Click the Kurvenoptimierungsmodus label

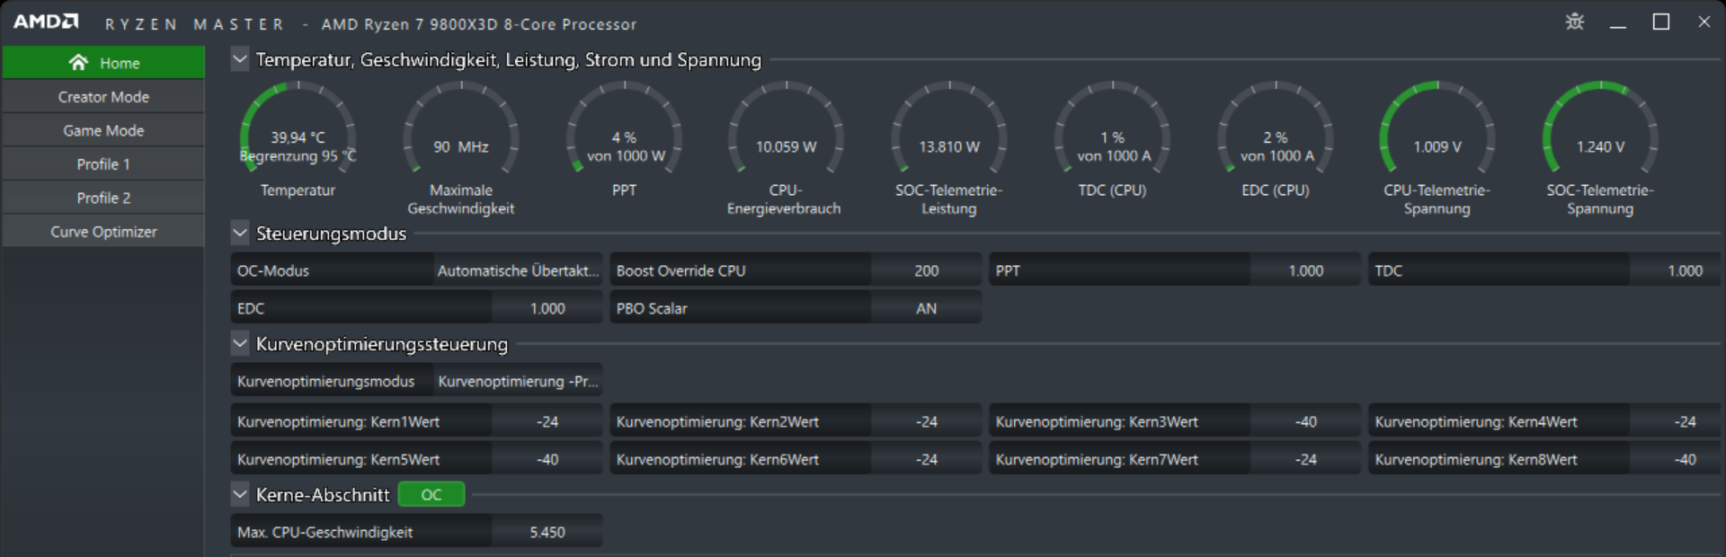(325, 381)
